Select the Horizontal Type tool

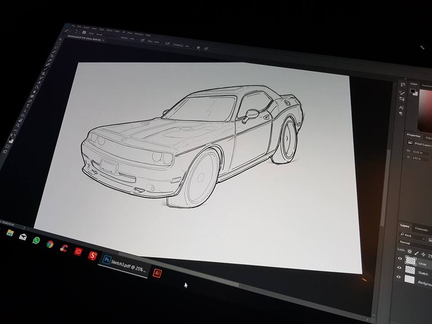click(28, 106)
